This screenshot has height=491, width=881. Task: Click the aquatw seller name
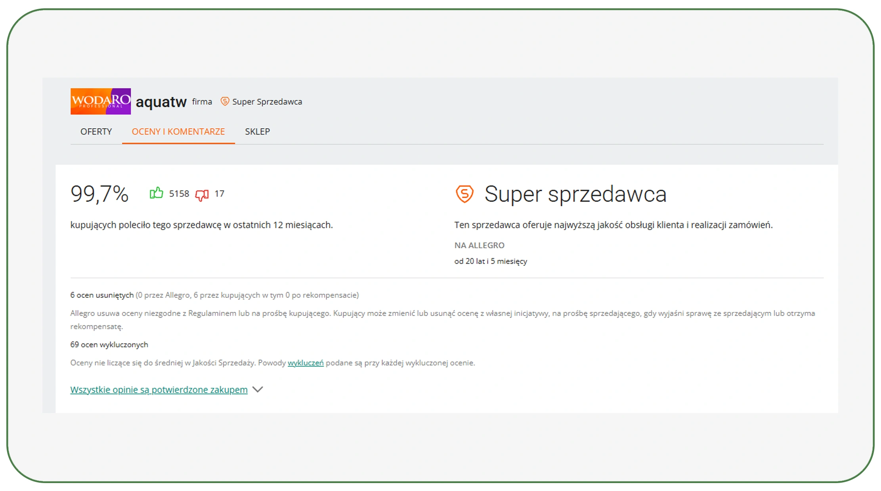pos(161,102)
